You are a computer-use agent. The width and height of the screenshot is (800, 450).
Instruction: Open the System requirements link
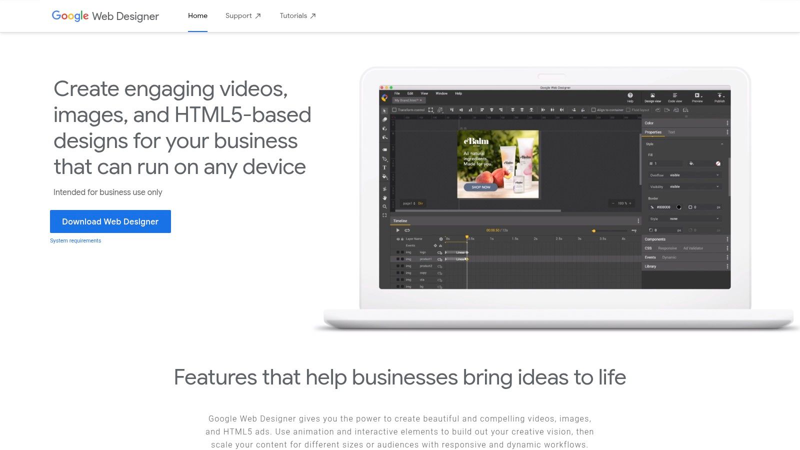click(75, 240)
